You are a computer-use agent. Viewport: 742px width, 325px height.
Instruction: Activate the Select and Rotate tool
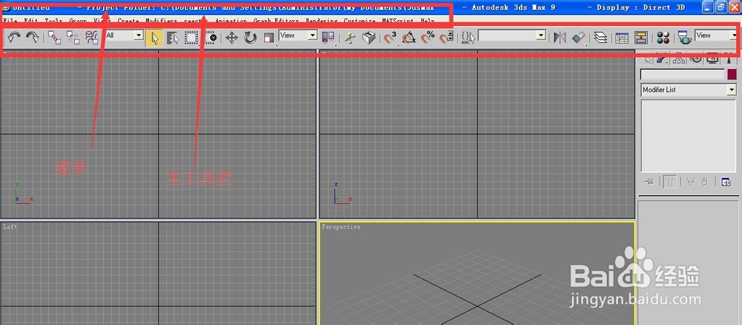[250, 38]
